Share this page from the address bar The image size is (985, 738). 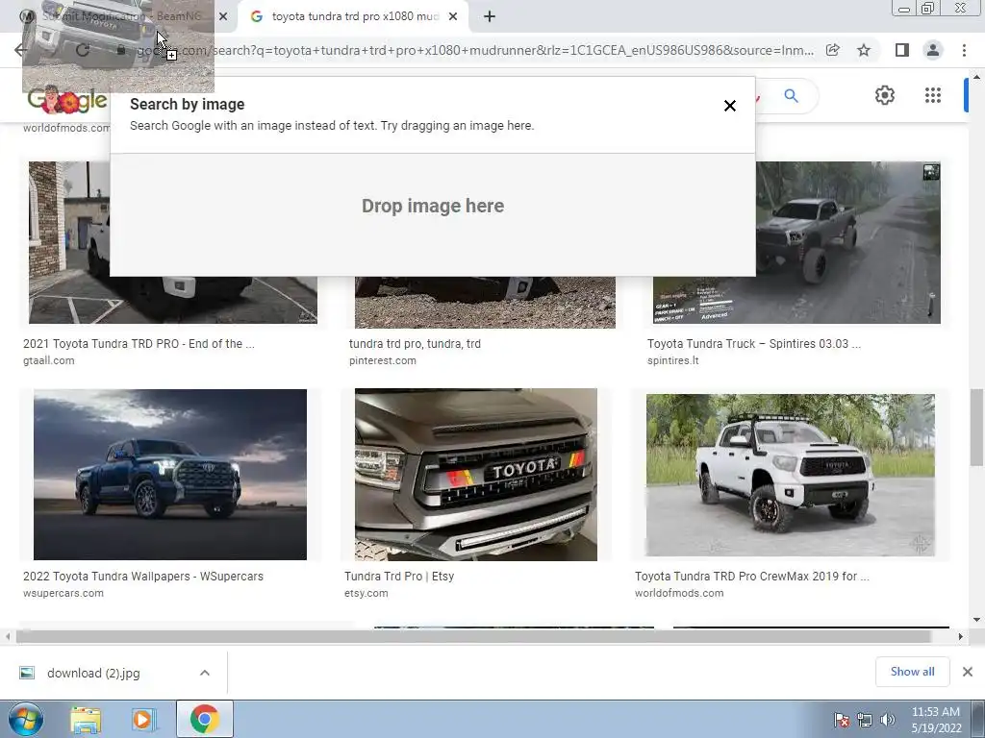pyautogui.click(x=832, y=50)
